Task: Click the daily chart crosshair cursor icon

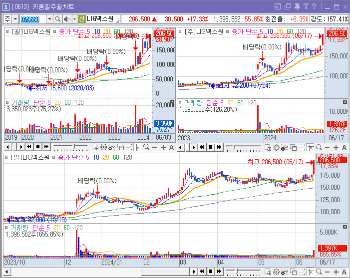Action: click(311, 272)
